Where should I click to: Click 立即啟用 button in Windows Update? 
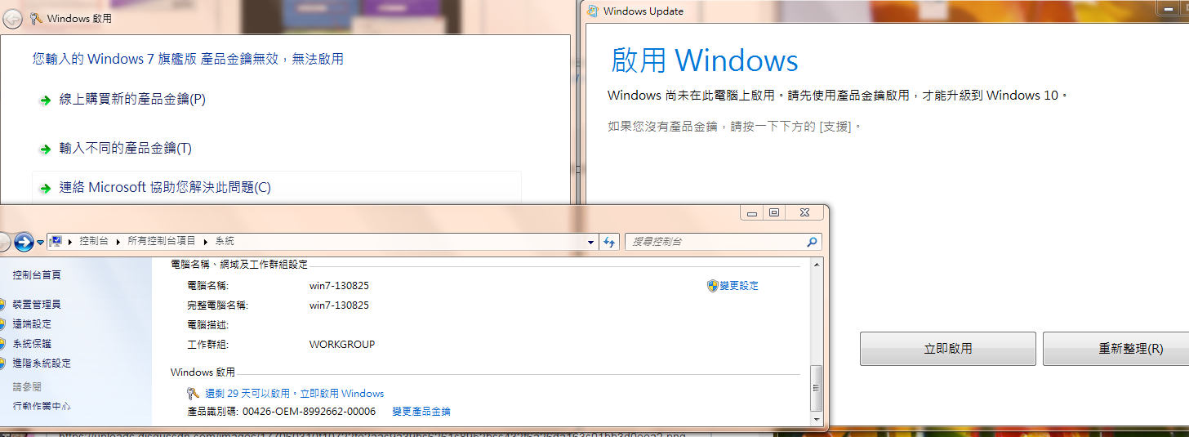point(947,349)
